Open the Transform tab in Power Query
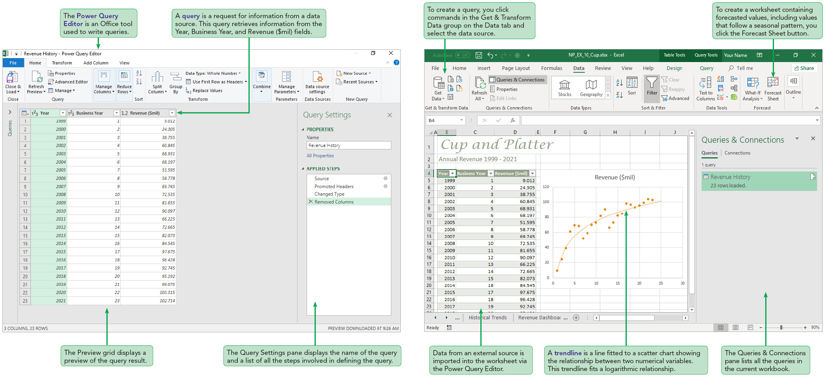825x377 pixels. (x=62, y=63)
